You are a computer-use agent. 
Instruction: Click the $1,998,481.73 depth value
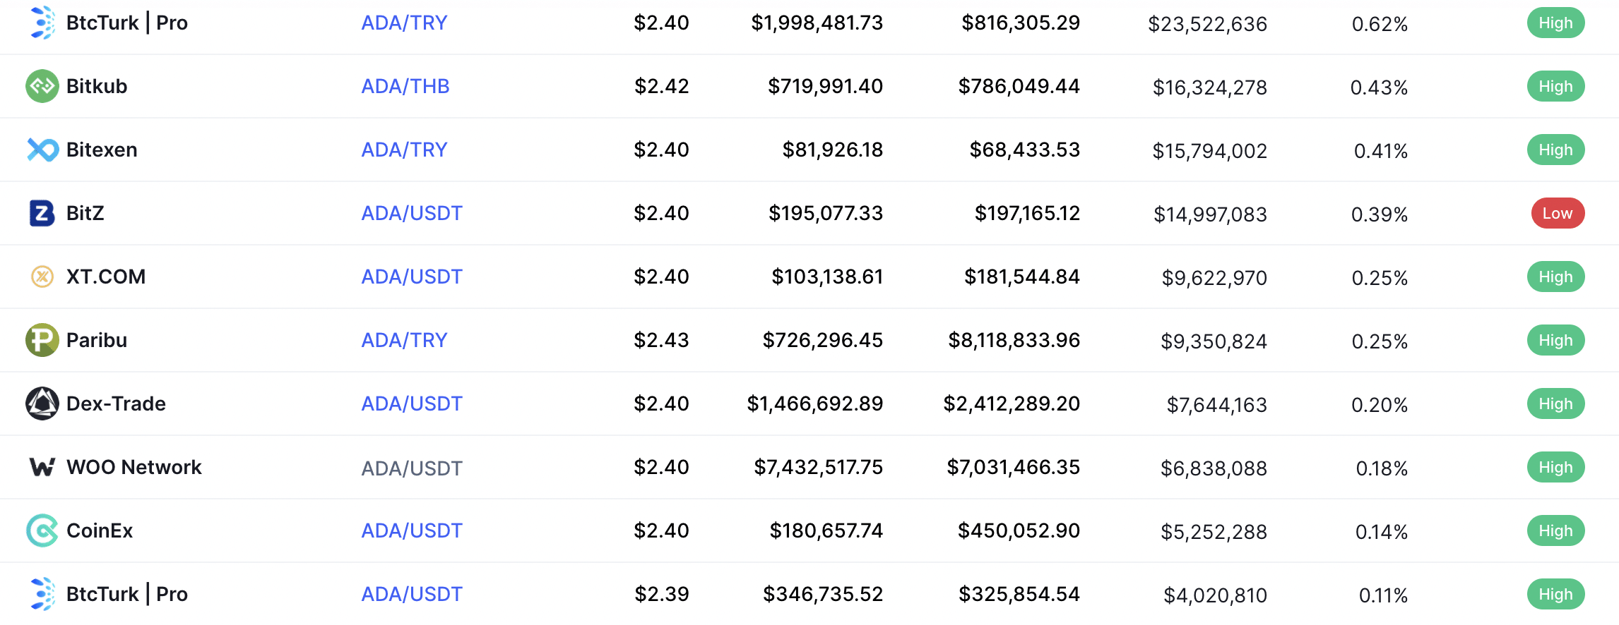(817, 23)
